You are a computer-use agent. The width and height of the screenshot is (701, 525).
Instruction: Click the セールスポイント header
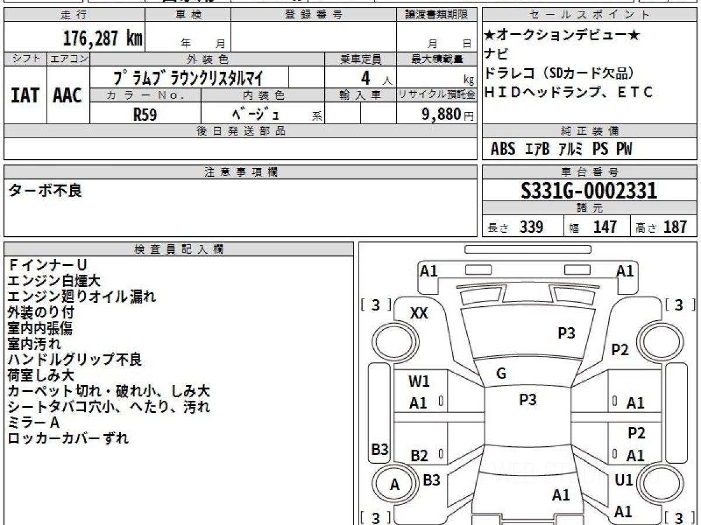click(589, 15)
